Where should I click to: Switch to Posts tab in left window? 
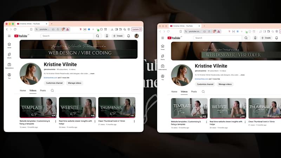(x=43, y=91)
